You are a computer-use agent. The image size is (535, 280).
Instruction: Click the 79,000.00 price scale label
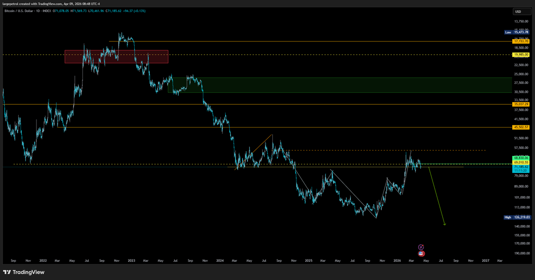pyautogui.click(x=522, y=176)
